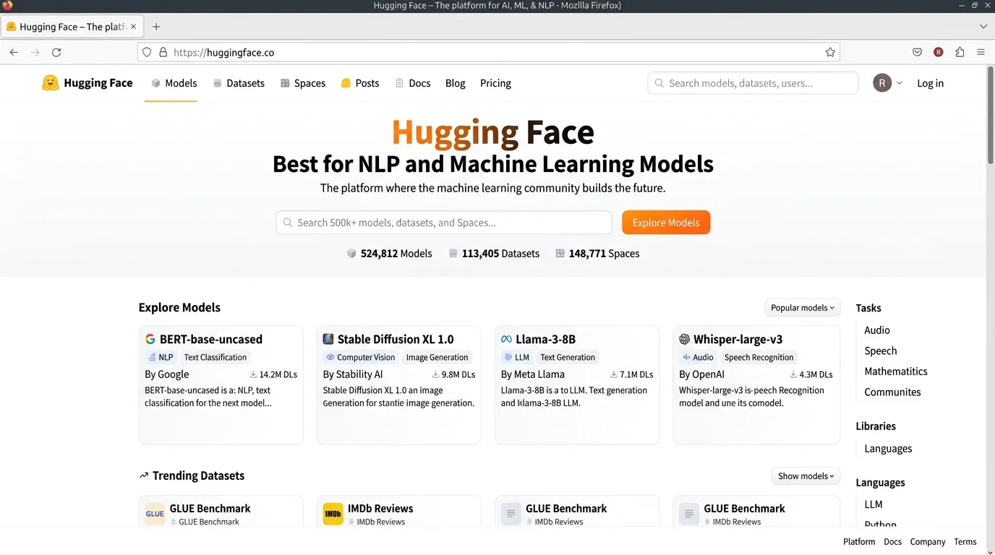This screenshot has width=995, height=555.
Task: Open a new tab with plus icon
Action: (x=156, y=27)
